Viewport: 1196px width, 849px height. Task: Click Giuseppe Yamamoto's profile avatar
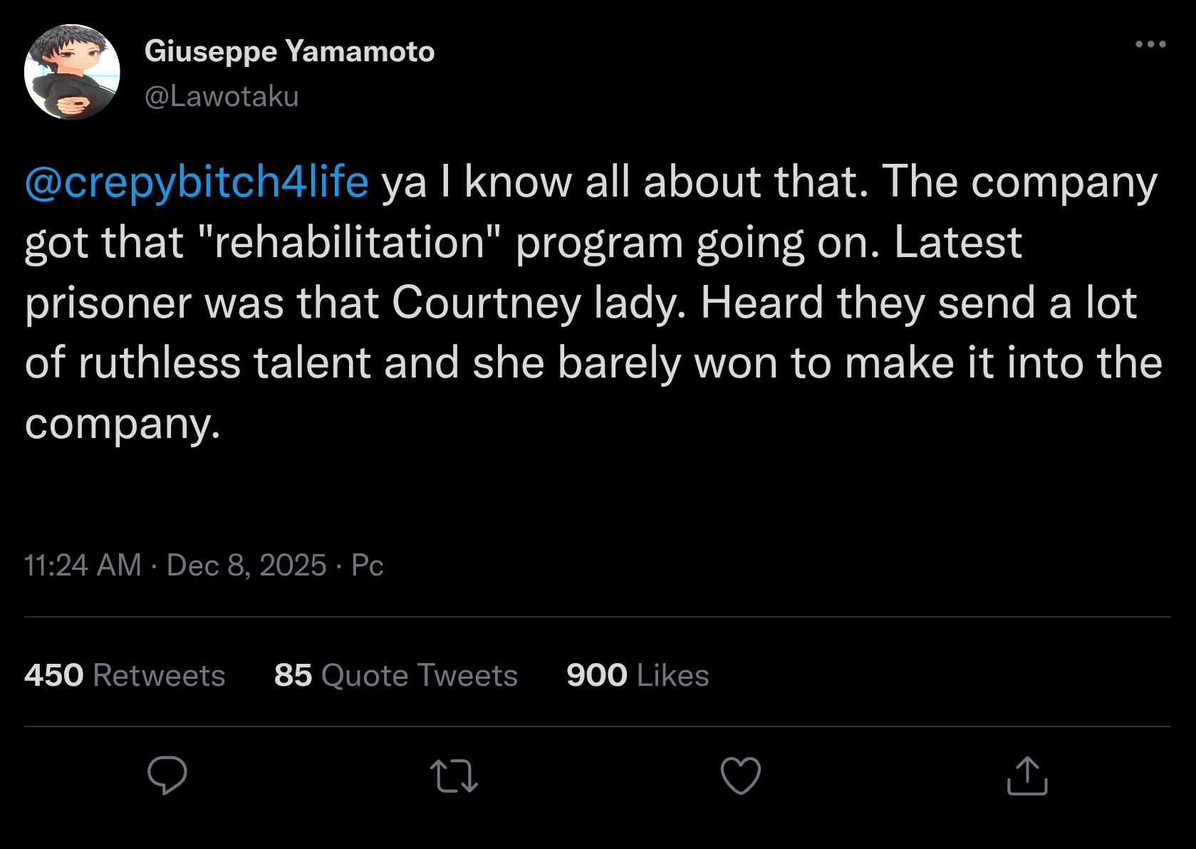pos(72,72)
